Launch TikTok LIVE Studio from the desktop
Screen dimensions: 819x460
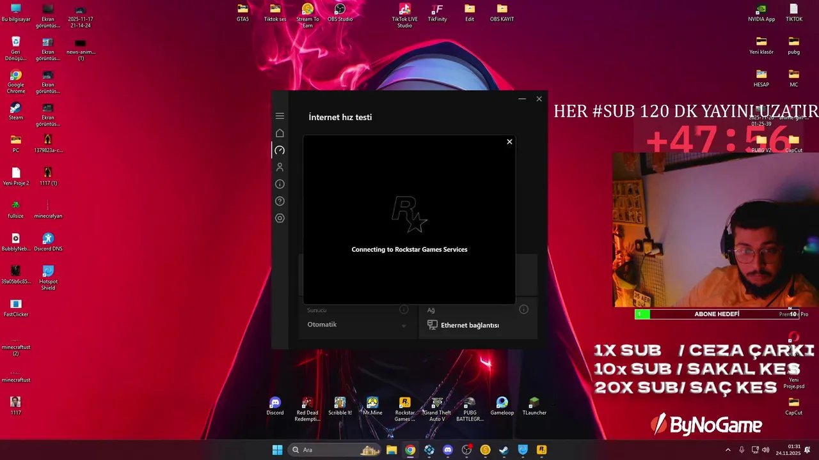(x=405, y=15)
